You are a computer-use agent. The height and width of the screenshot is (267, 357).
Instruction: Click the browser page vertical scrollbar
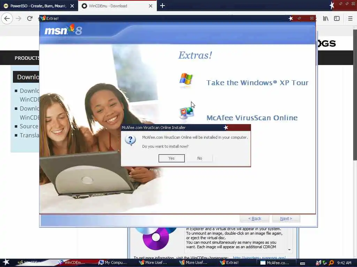point(355,95)
